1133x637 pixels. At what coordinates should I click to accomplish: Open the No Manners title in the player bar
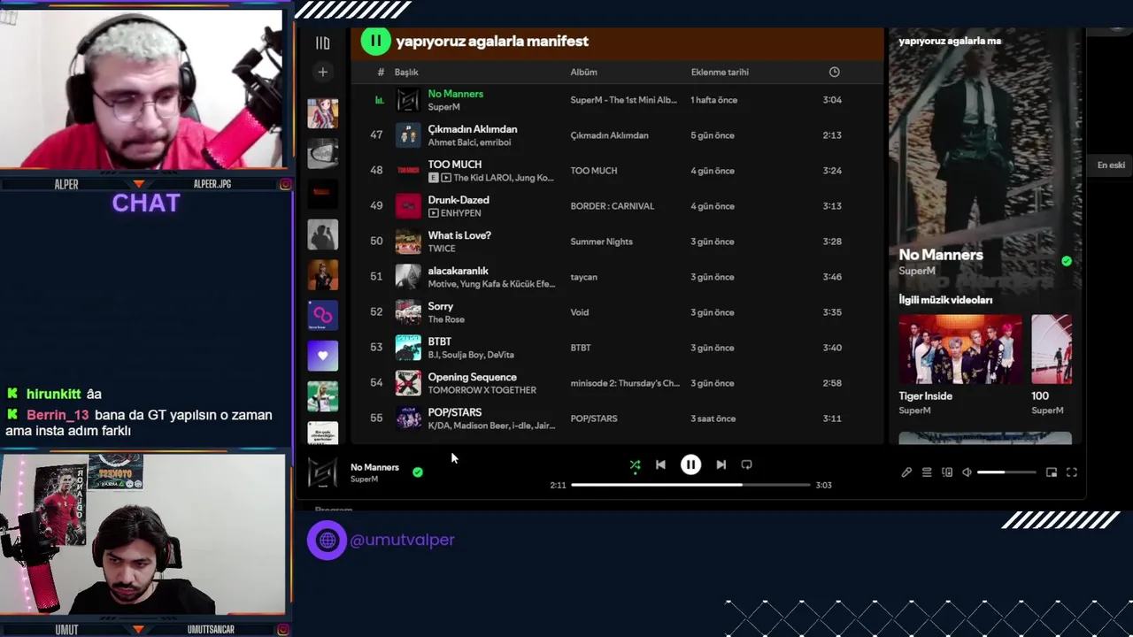(x=374, y=467)
